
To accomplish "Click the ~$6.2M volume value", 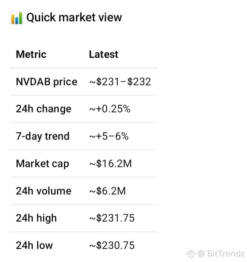I will (107, 191).
